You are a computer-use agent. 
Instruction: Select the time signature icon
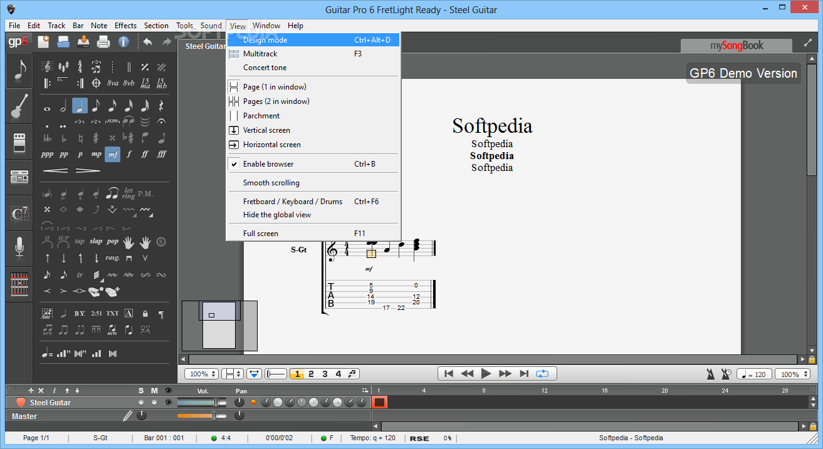tap(80, 66)
